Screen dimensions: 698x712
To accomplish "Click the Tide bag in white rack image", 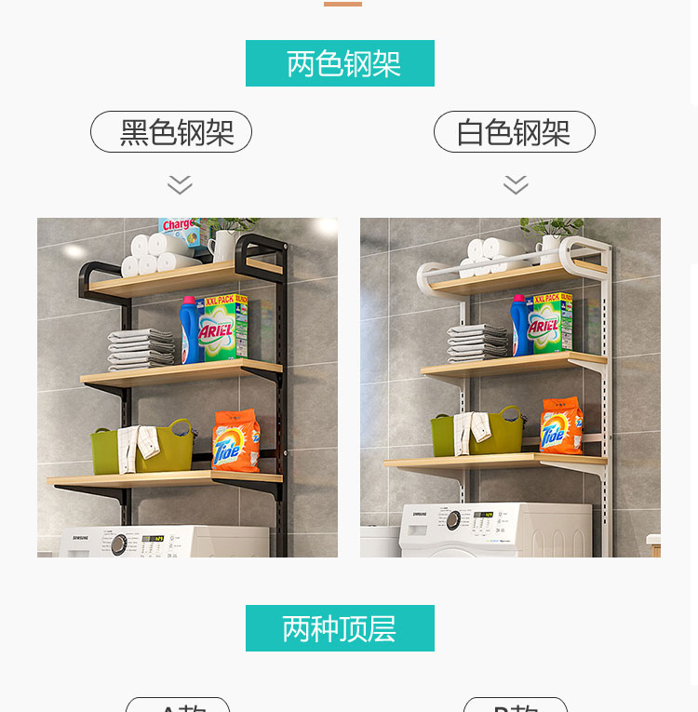I will [x=561, y=425].
